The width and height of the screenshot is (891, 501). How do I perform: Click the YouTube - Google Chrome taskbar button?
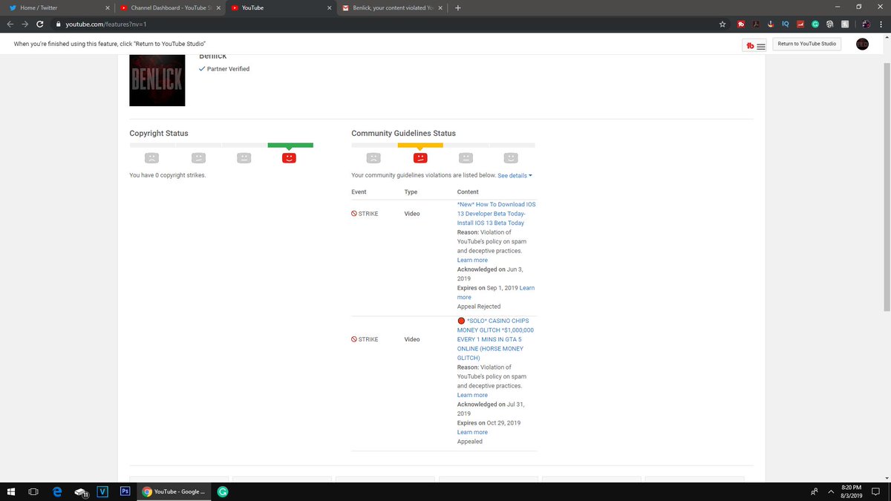(174, 491)
